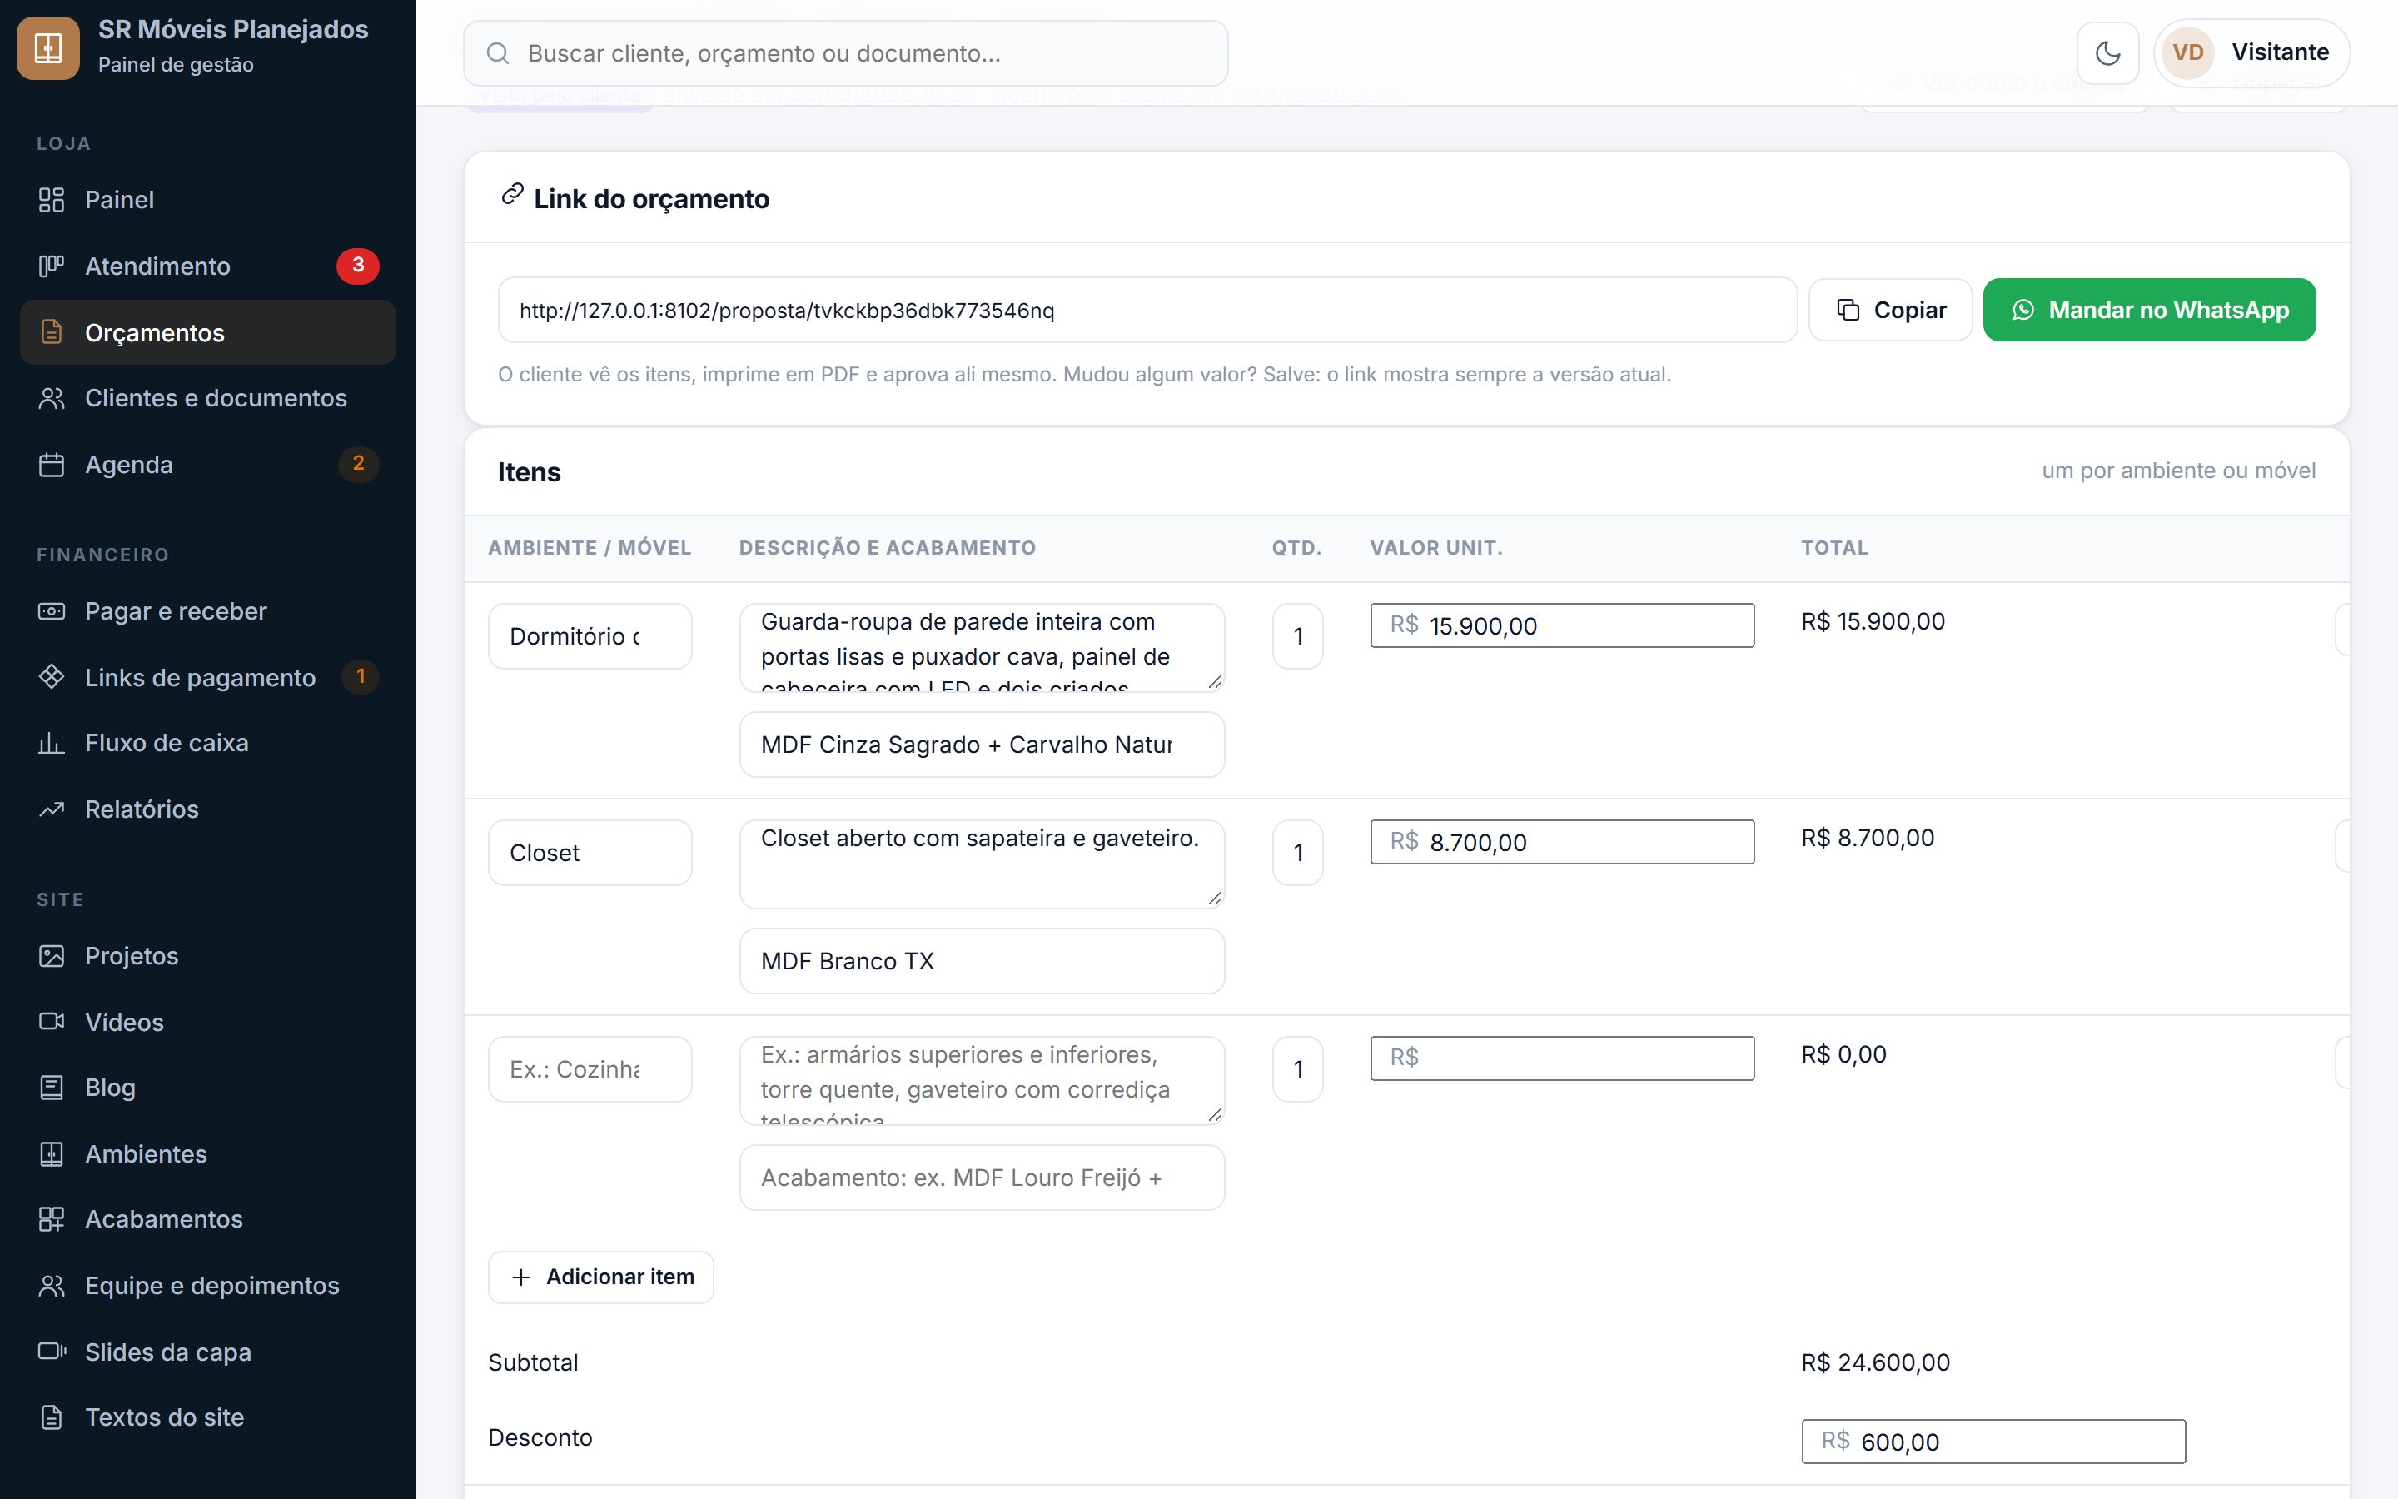The image size is (2398, 1499).
Task: Click the SR Móveis Planejados logo icon
Action: (47, 47)
